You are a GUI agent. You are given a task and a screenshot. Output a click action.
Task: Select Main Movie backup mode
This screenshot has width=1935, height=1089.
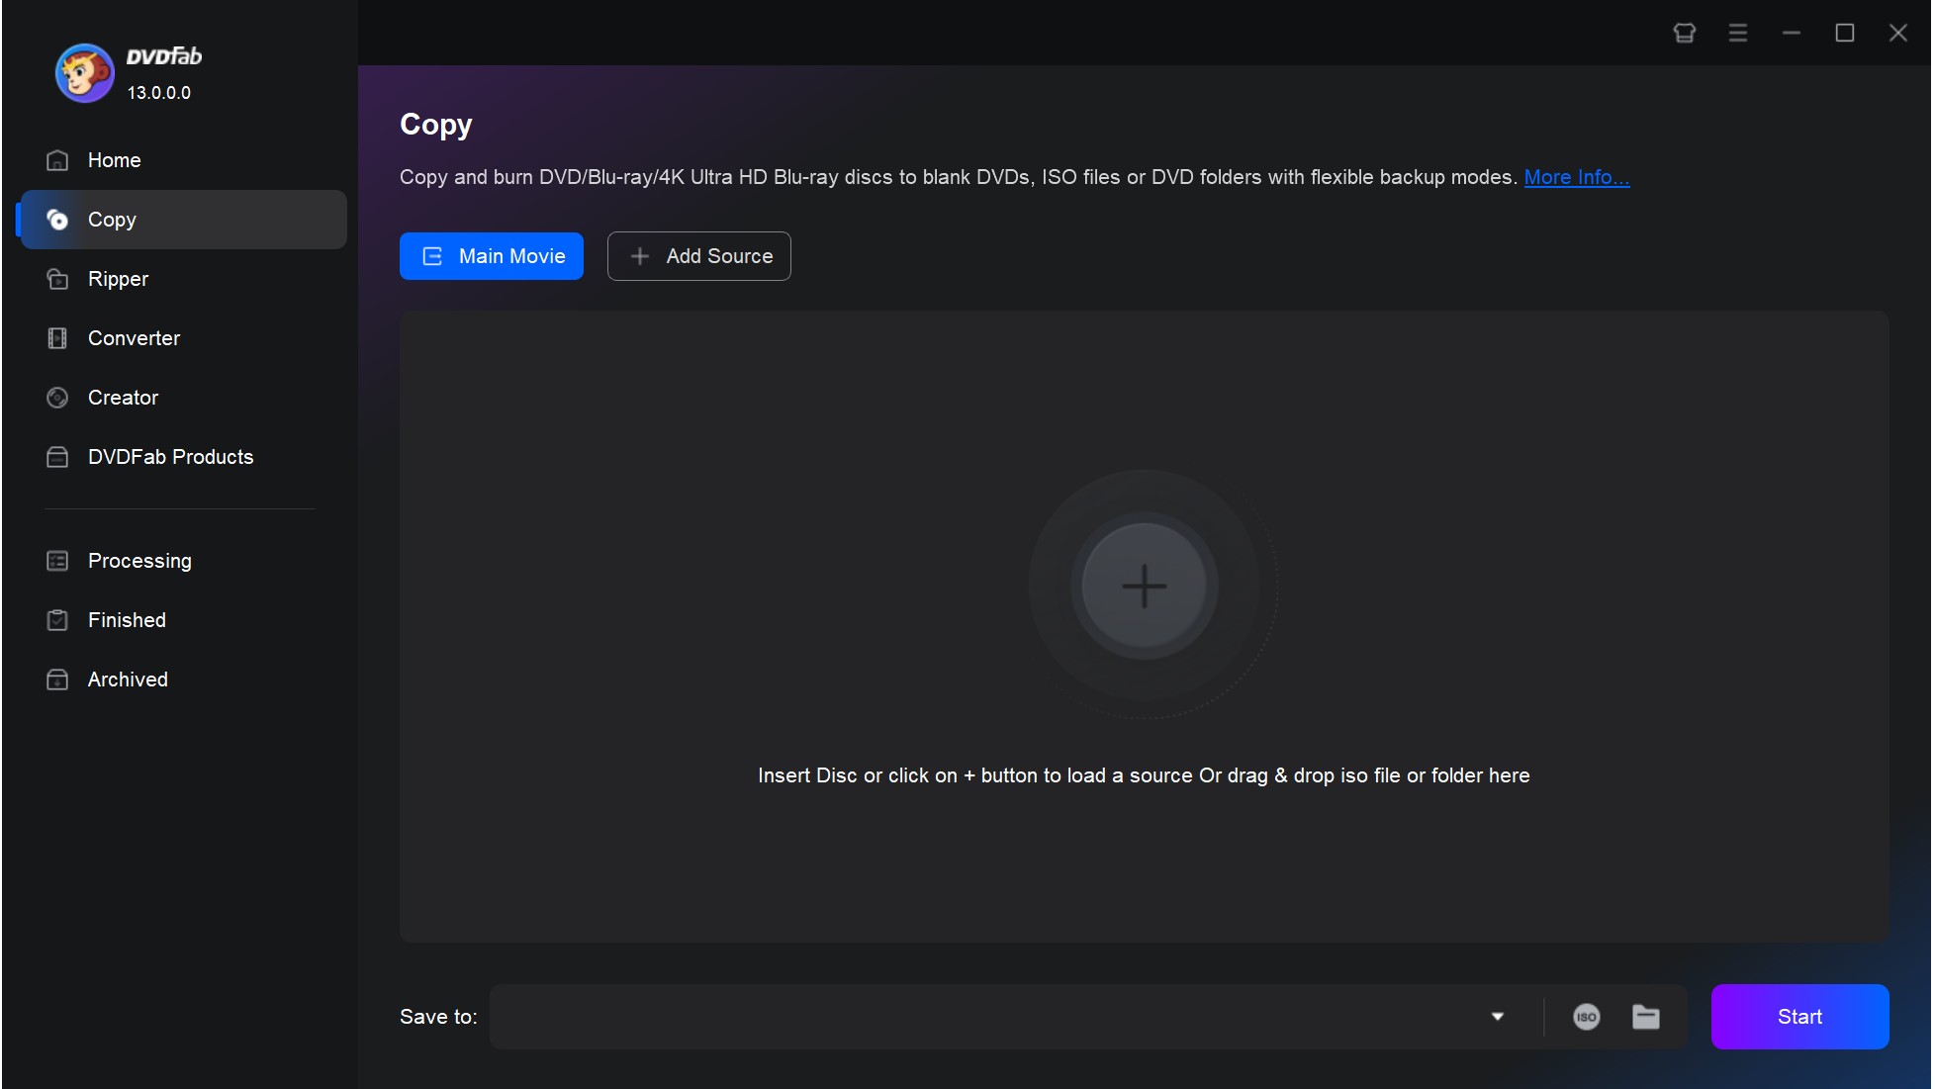(x=492, y=255)
